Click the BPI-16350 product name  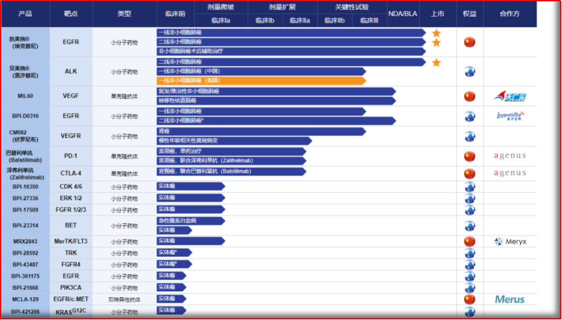25,186
